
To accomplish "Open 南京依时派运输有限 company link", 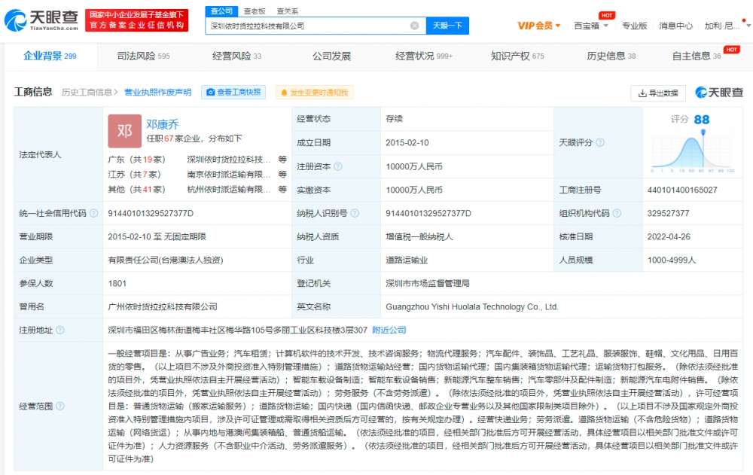I will (x=229, y=175).
